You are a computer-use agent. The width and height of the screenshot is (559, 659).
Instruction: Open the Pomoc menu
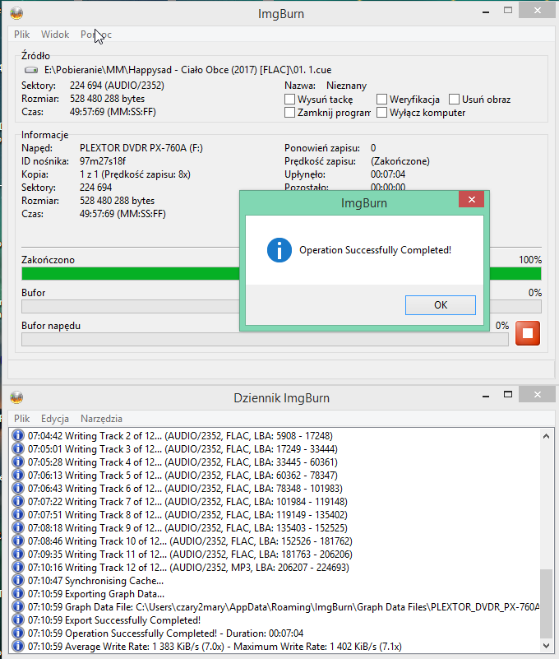click(96, 35)
